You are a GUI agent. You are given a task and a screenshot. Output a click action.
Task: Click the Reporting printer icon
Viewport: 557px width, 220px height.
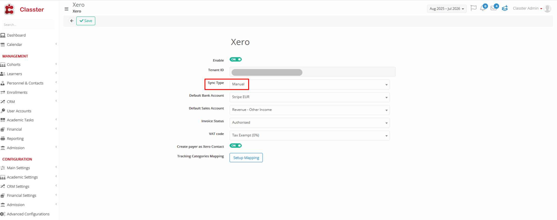point(3,139)
